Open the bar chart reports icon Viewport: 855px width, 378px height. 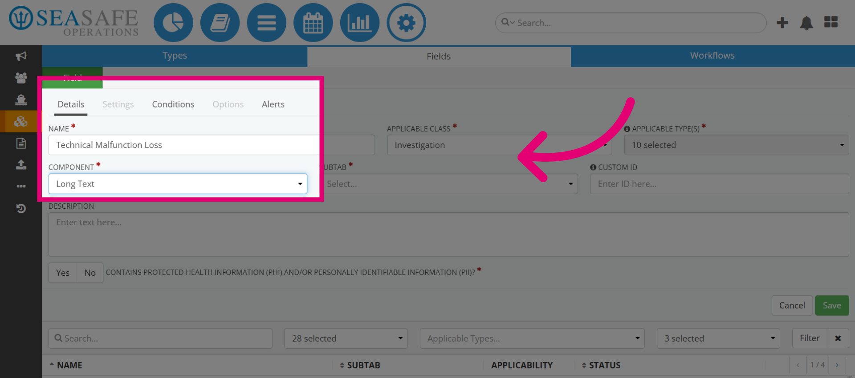360,23
